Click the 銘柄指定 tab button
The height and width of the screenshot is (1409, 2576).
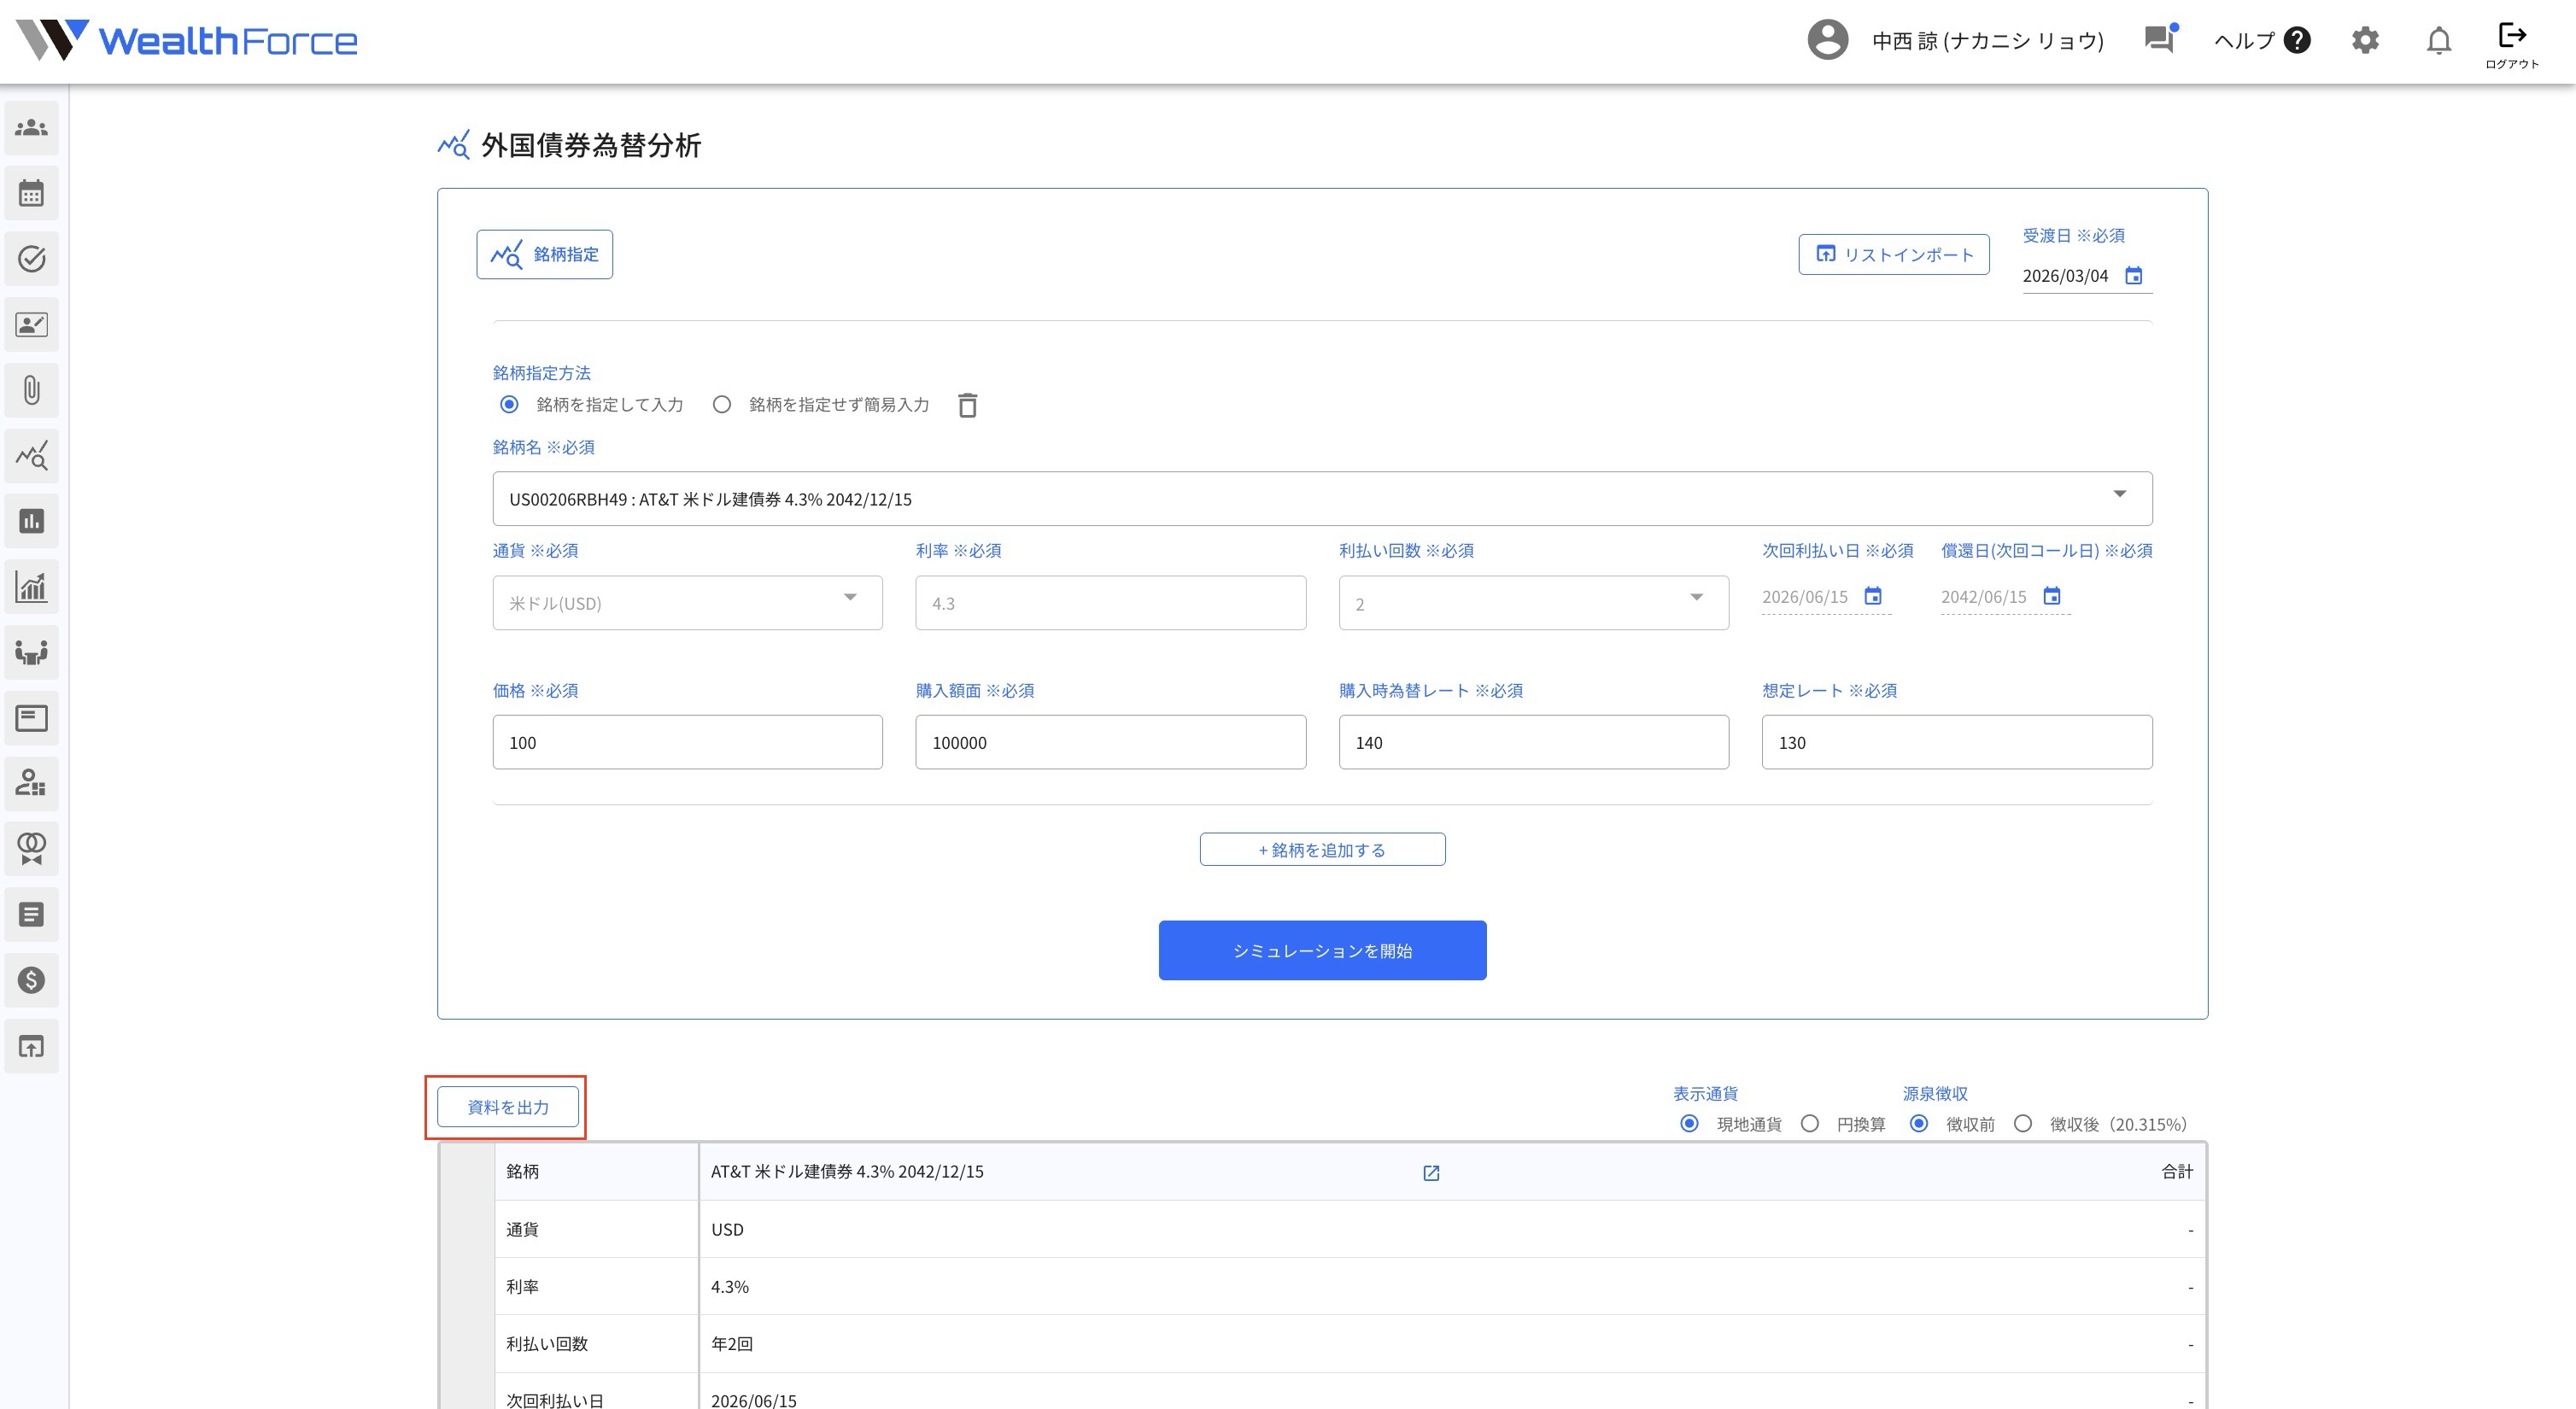[x=545, y=255]
